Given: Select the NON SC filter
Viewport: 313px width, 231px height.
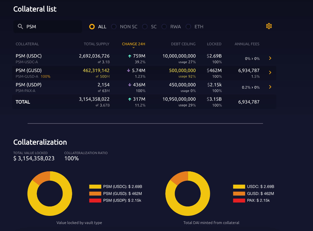Looking at the screenshot, I should pyautogui.click(x=113, y=27).
